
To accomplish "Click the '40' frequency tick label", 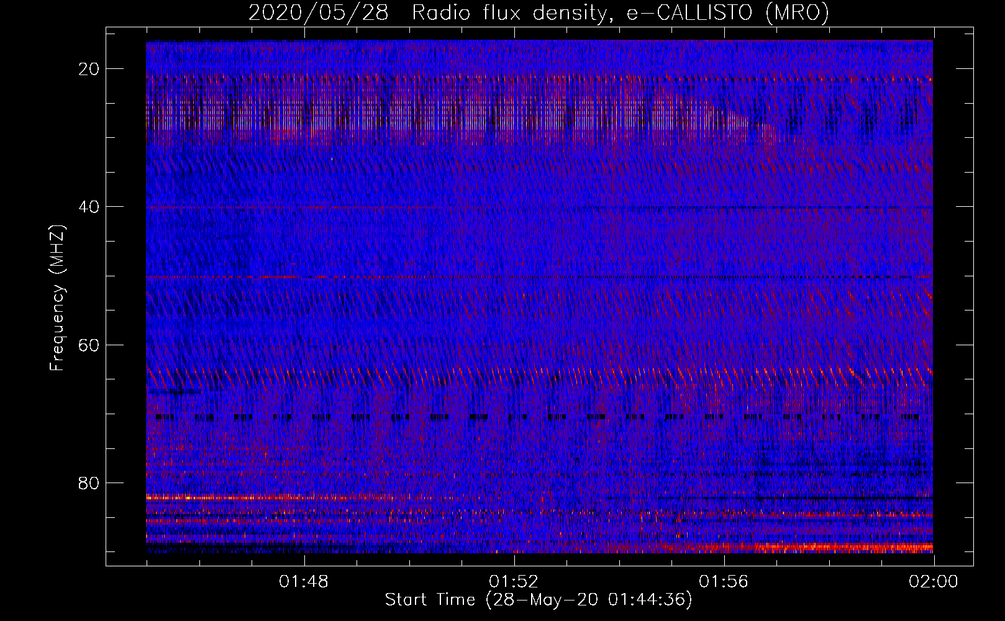I will [89, 207].
